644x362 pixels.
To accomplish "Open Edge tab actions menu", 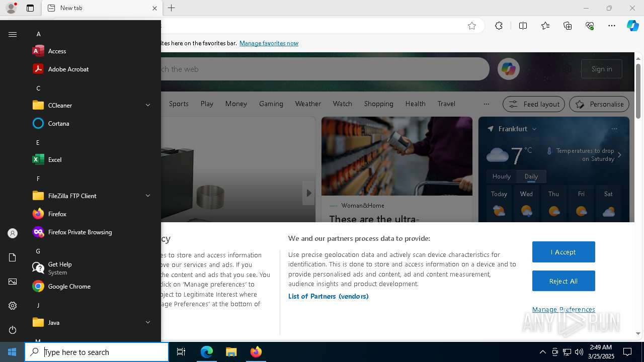I will point(30,8).
